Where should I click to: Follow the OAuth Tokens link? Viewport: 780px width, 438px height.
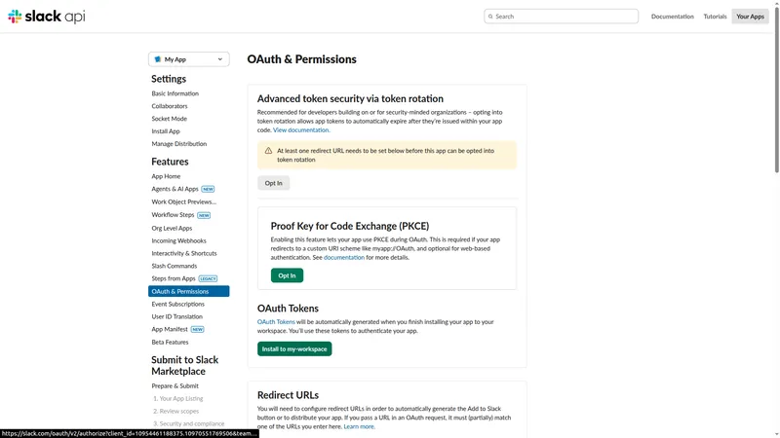click(276, 322)
